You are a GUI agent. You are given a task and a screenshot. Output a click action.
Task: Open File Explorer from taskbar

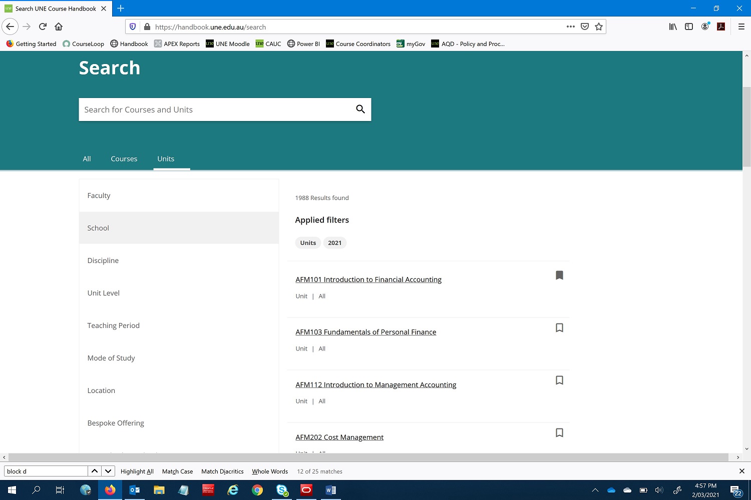tap(159, 490)
